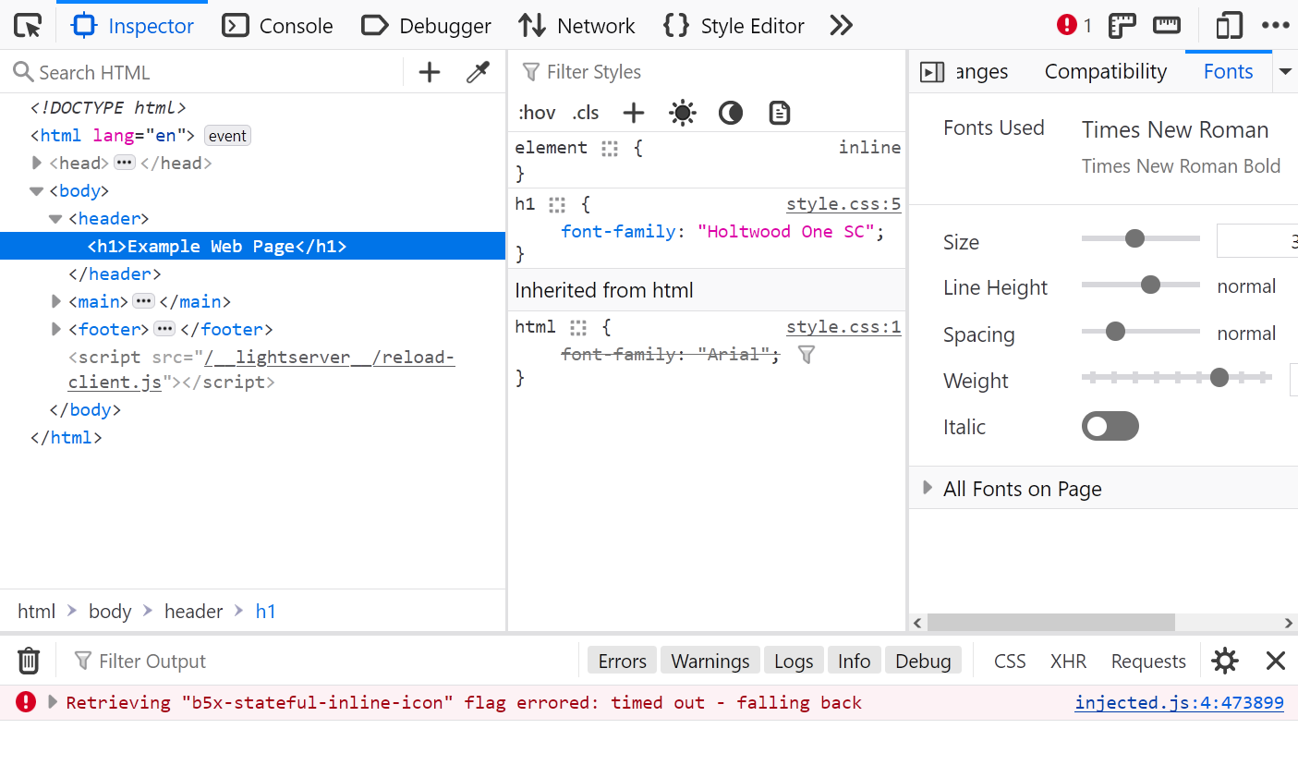Image resolution: width=1298 pixels, height=765 pixels.
Task: Open the Compatibility sidebar tab
Action: 1105,72
